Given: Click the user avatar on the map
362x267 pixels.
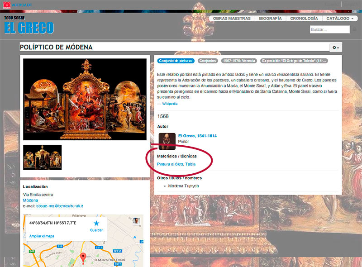Looking at the screenshot, I should 136,221.
